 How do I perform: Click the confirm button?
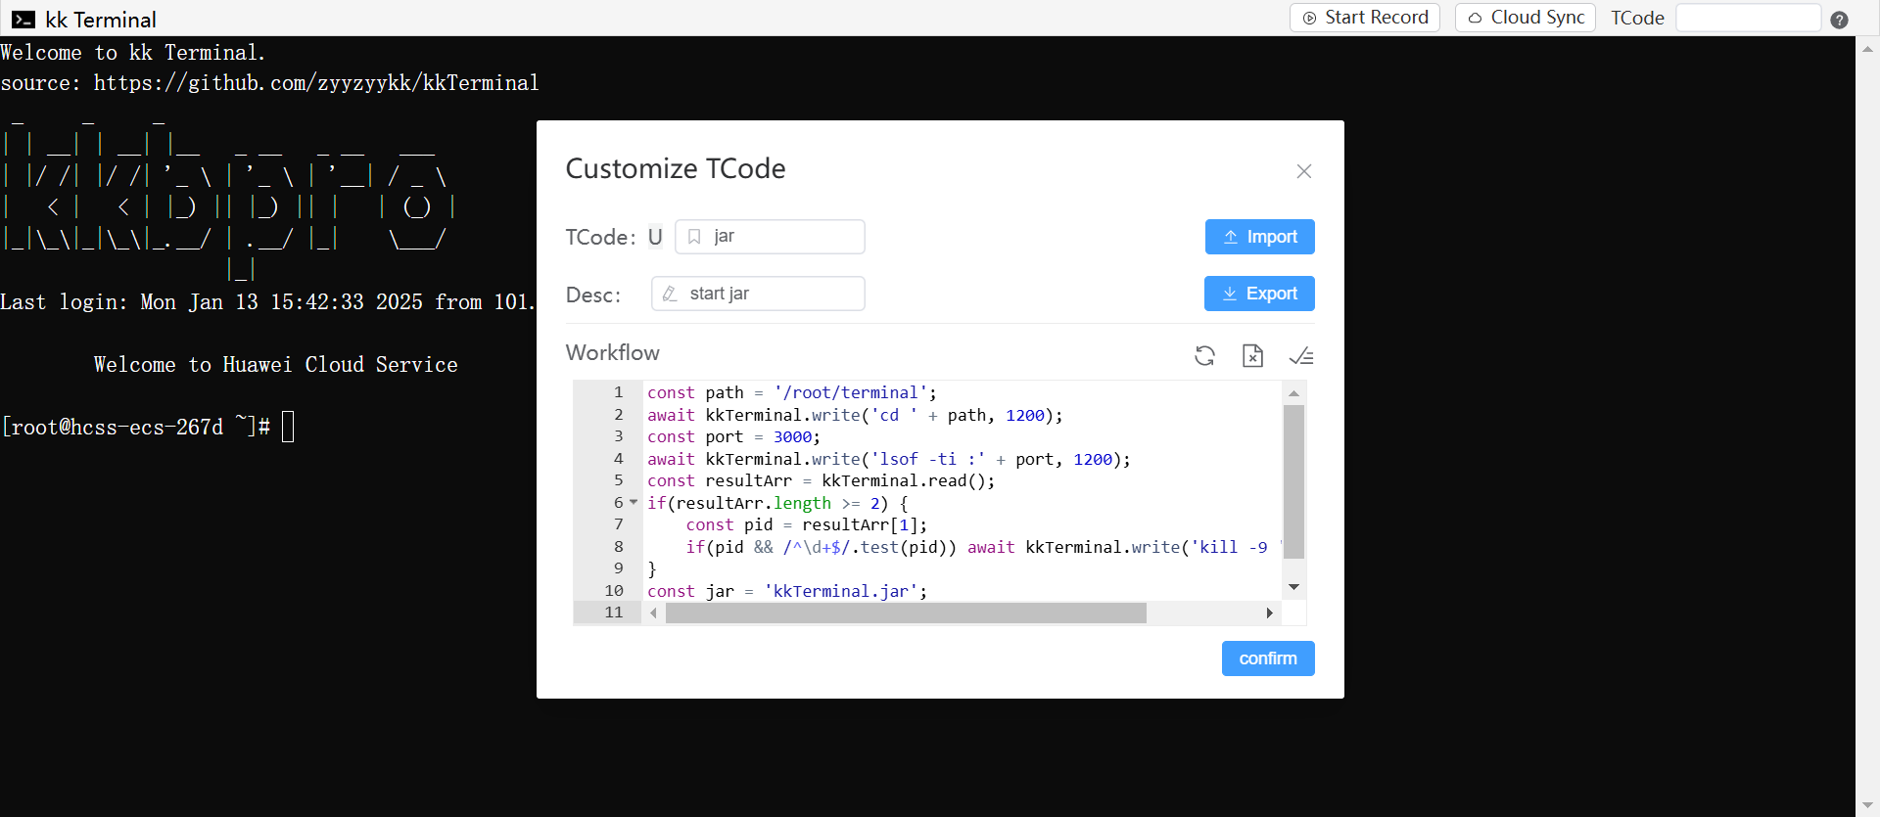click(1268, 658)
